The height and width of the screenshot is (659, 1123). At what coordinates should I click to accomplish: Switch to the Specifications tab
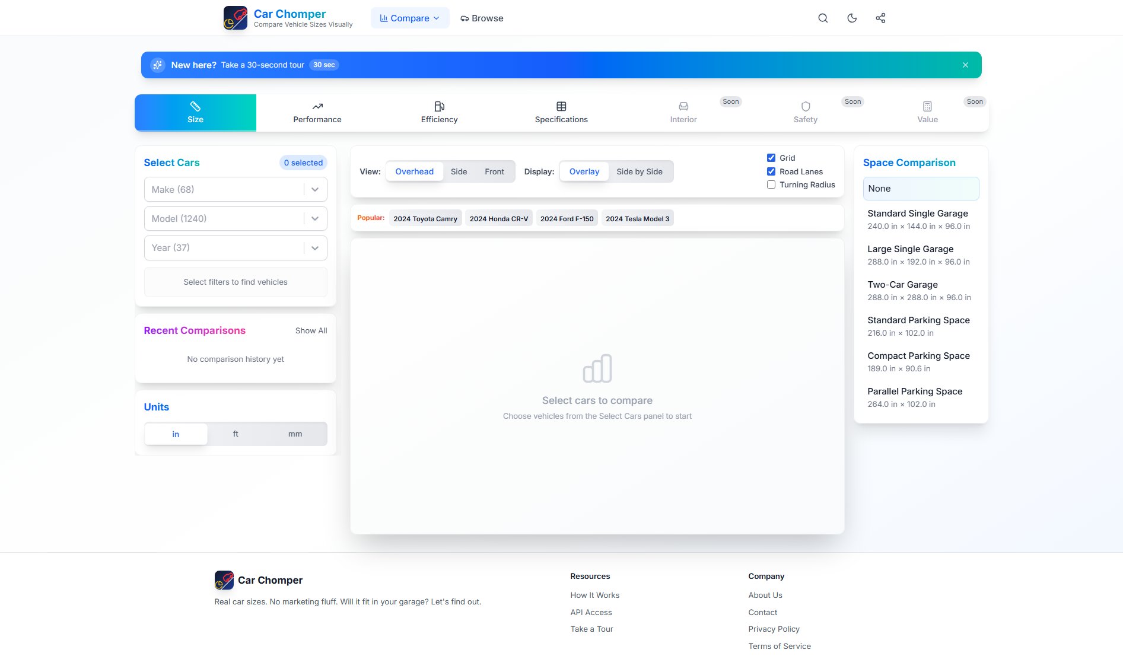pos(561,113)
